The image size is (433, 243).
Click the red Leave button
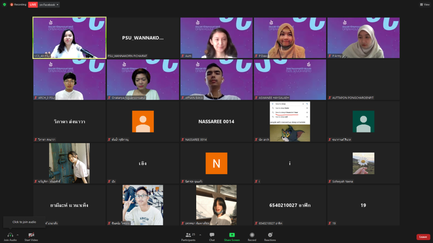pyautogui.click(x=423, y=237)
